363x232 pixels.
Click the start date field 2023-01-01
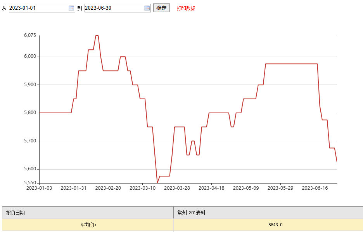coord(42,8)
